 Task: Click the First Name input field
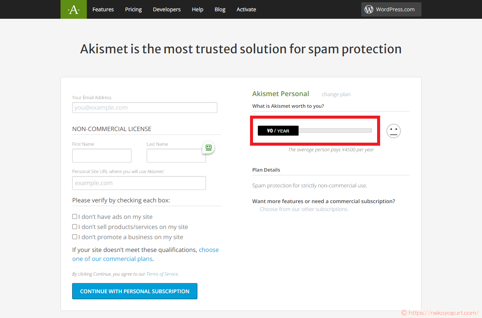[102, 155]
